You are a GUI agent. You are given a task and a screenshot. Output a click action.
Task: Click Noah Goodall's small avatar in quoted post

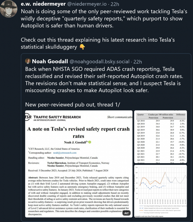(x=28, y=61)
